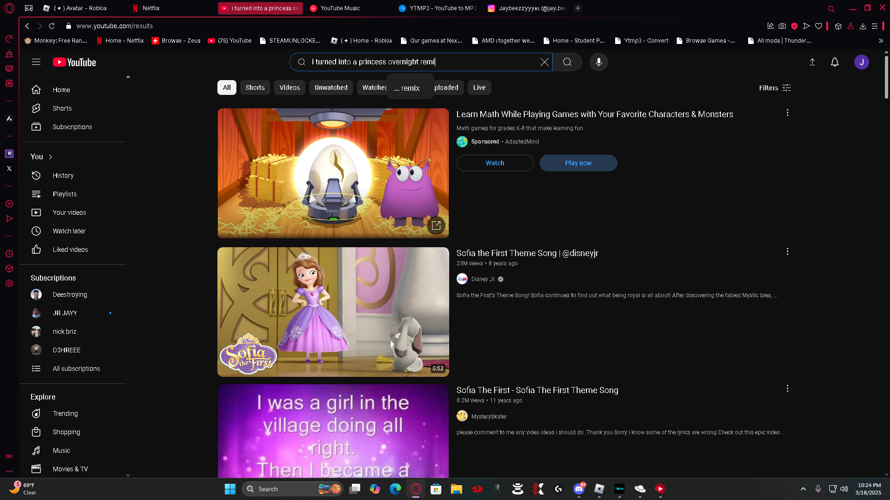Clear the search query with X

pyautogui.click(x=544, y=62)
